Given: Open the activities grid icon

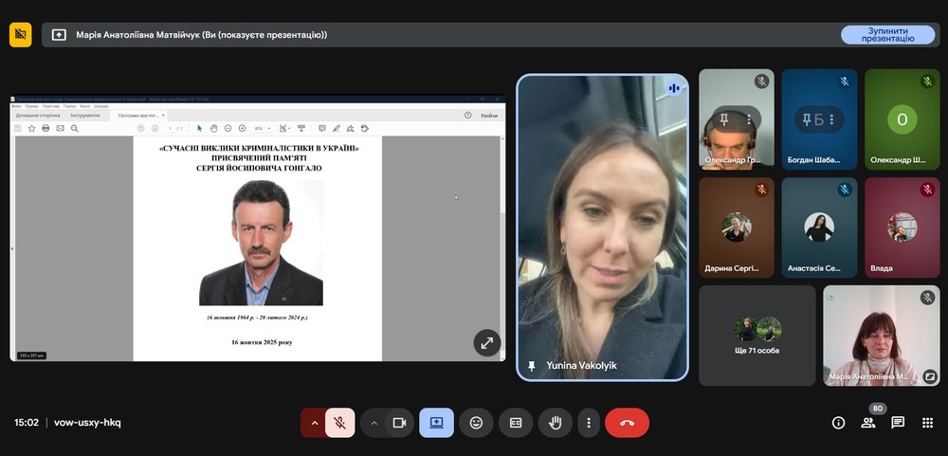Looking at the screenshot, I should [x=927, y=423].
